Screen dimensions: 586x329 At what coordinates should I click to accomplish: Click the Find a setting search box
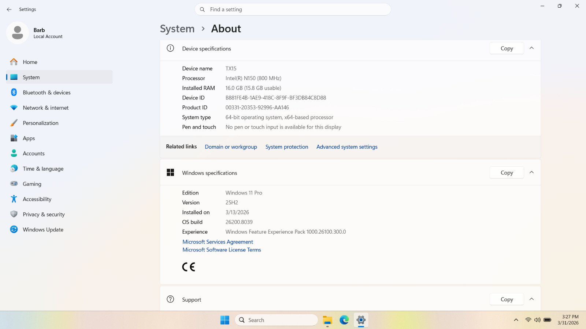pos(293,10)
